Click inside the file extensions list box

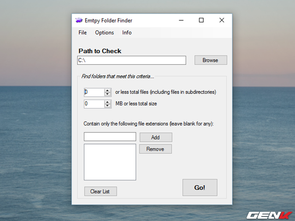click(x=110, y=162)
